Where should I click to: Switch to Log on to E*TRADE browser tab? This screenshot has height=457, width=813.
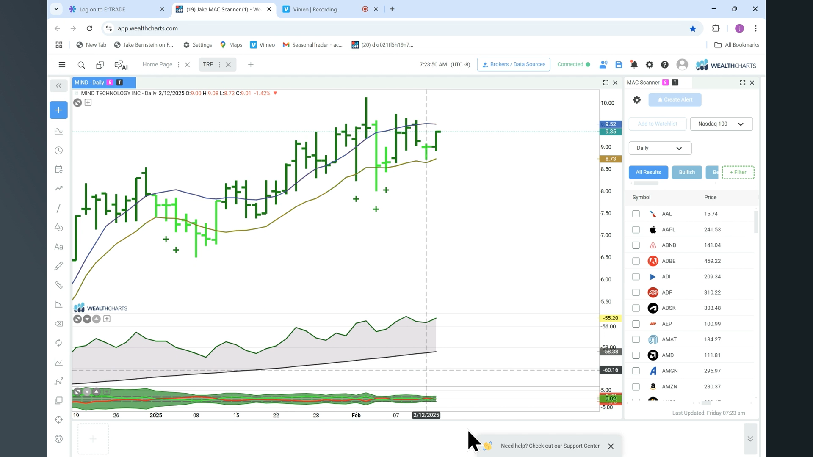coord(117,9)
